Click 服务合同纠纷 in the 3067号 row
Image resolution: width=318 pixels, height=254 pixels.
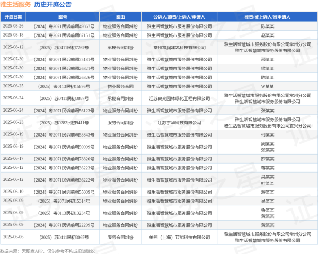[x=120, y=238]
